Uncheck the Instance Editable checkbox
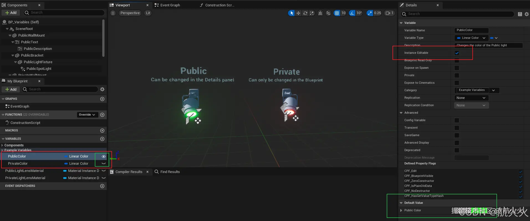530x221 pixels. (457, 53)
